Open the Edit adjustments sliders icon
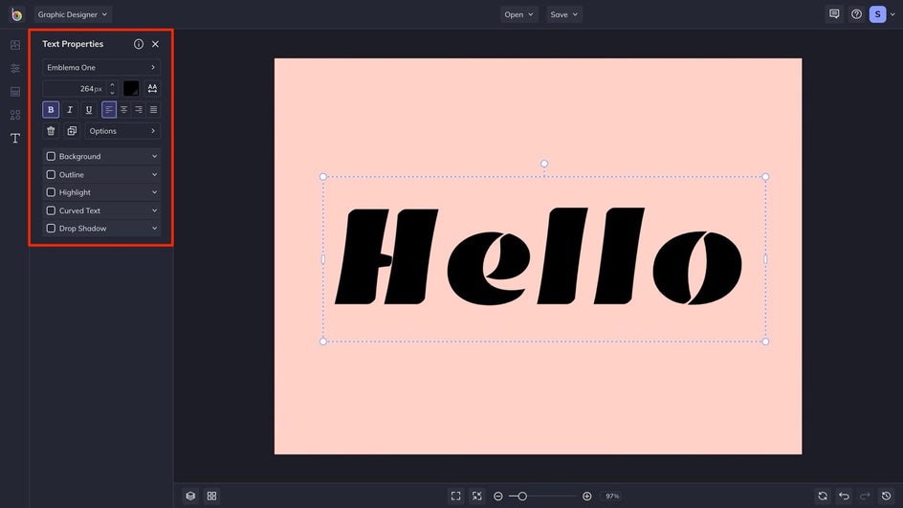 (x=15, y=69)
